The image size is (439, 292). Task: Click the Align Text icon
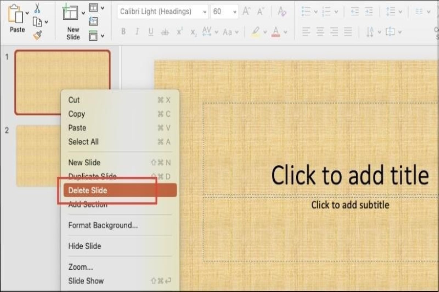coord(390,32)
